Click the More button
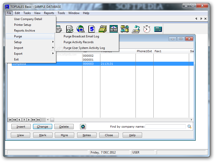This screenshot has width=215, height=162. pos(64,135)
